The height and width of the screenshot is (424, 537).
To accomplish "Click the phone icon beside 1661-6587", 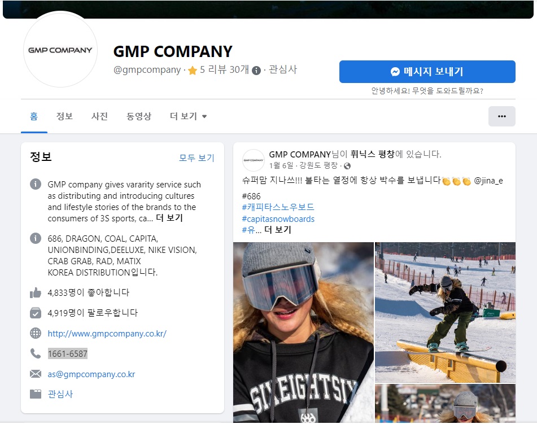I will [36, 353].
